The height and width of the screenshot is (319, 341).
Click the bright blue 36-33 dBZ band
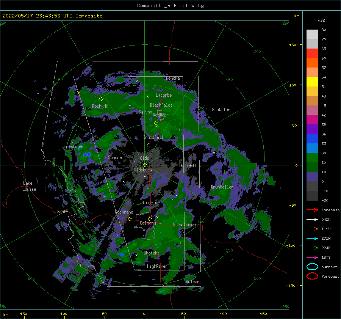coord(312,138)
